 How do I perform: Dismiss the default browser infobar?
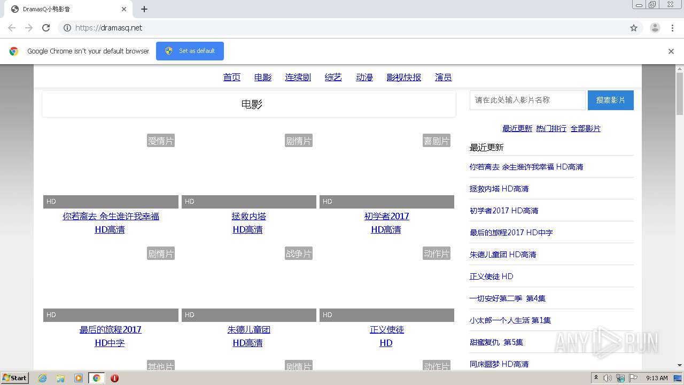[x=671, y=51]
